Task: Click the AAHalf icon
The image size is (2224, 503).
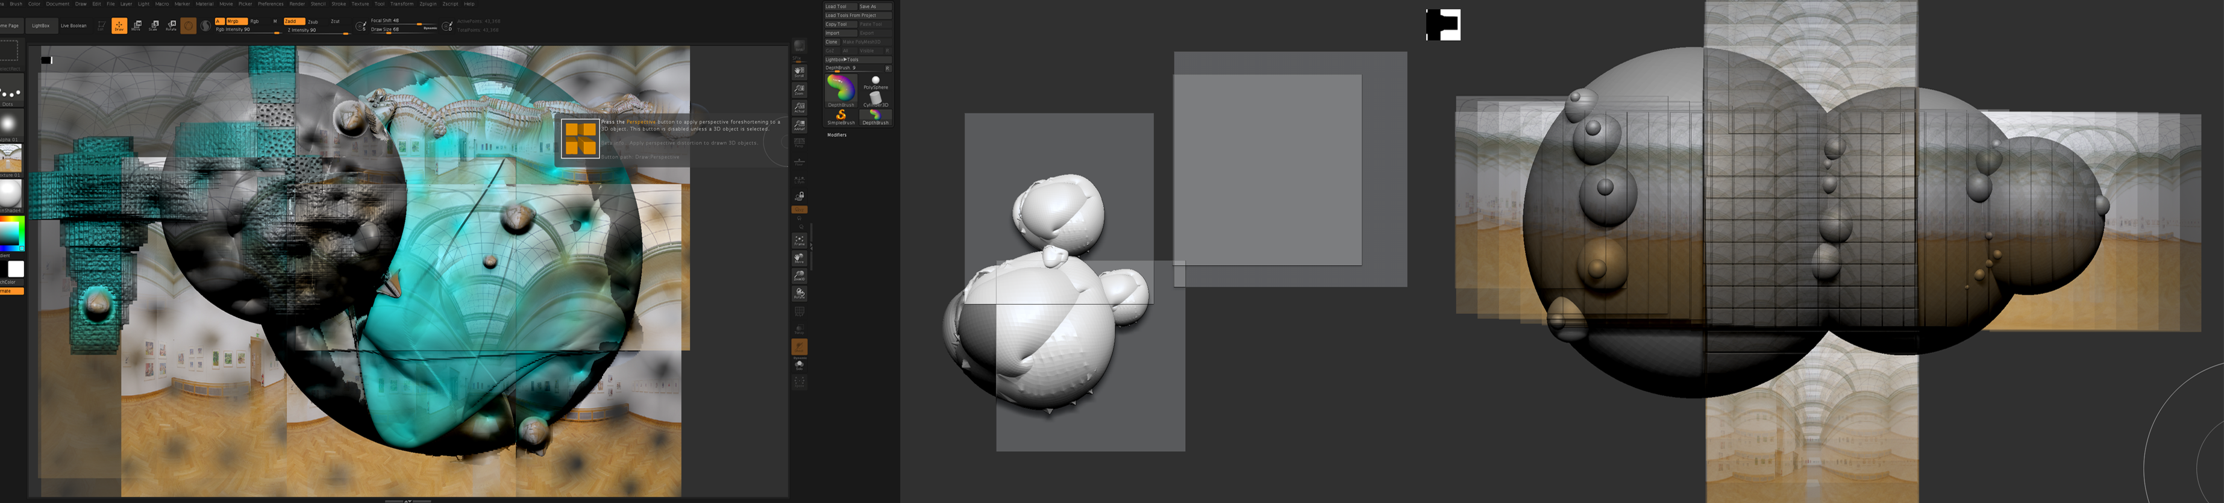Action: 800,125
